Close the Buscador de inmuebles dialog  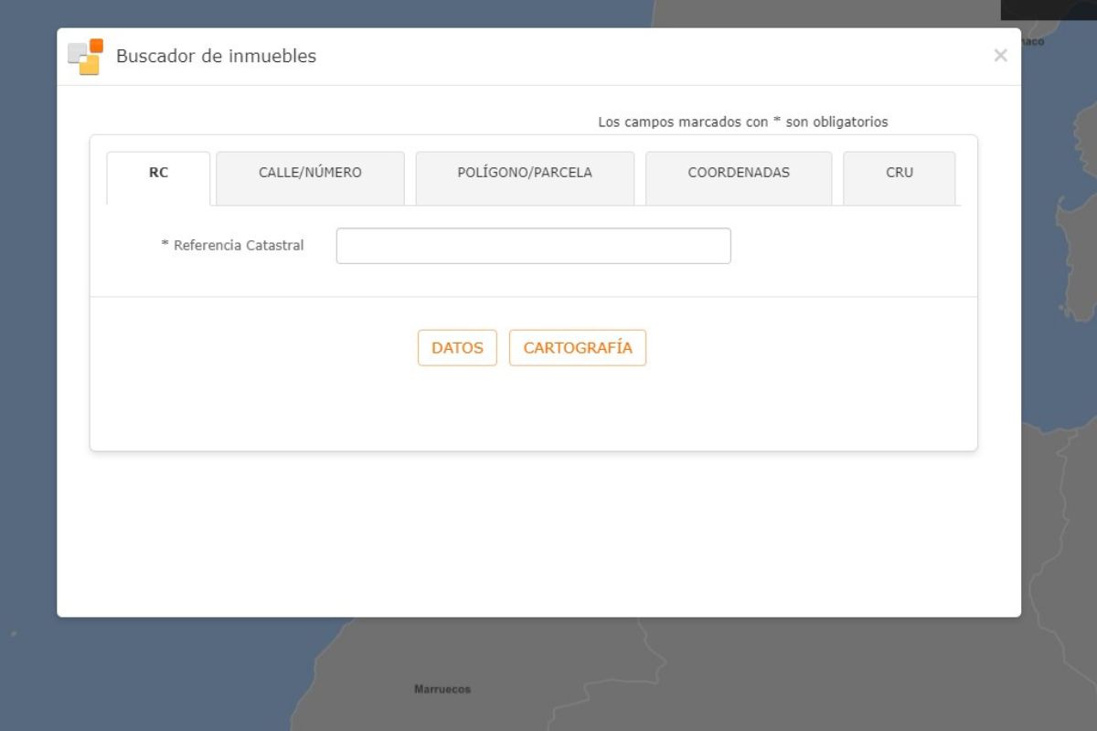pyautogui.click(x=1000, y=55)
